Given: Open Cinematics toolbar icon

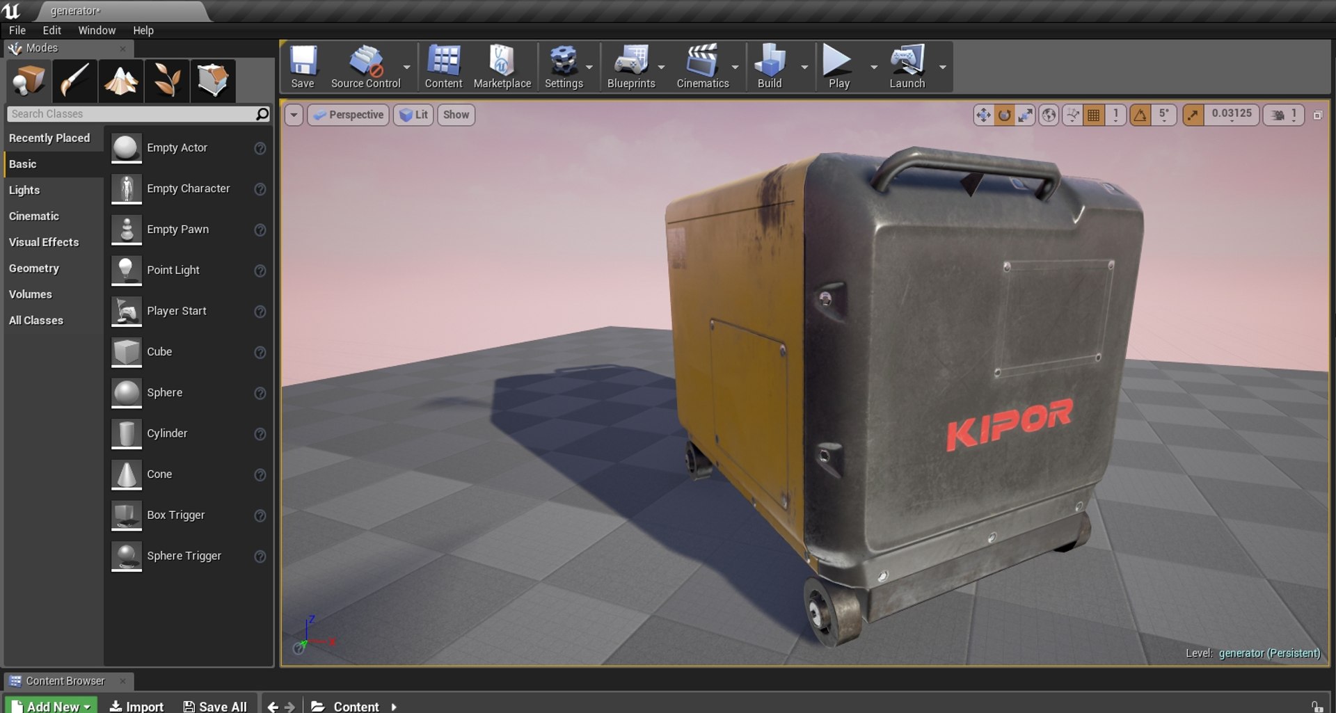Looking at the screenshot, I should pos(703,67).
